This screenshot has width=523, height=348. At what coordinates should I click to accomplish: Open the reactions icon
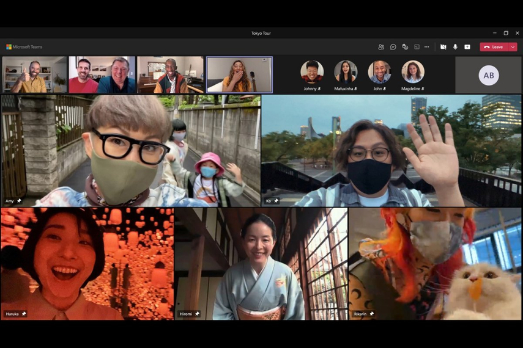(x=404, y=47)
